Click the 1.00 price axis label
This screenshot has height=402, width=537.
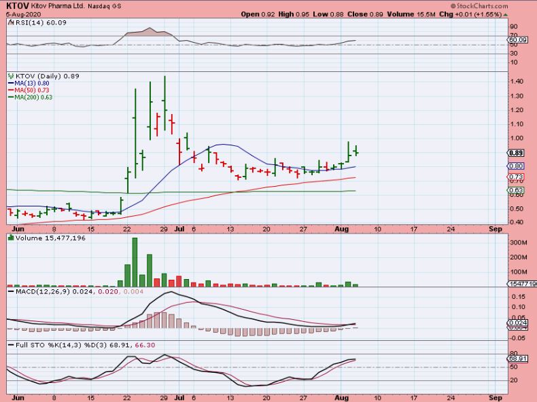(517, 139)
